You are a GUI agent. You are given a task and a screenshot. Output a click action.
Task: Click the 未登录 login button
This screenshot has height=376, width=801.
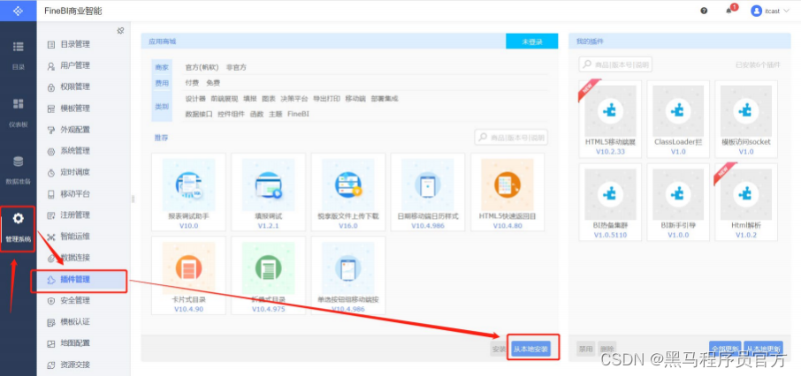coord(531,41)
